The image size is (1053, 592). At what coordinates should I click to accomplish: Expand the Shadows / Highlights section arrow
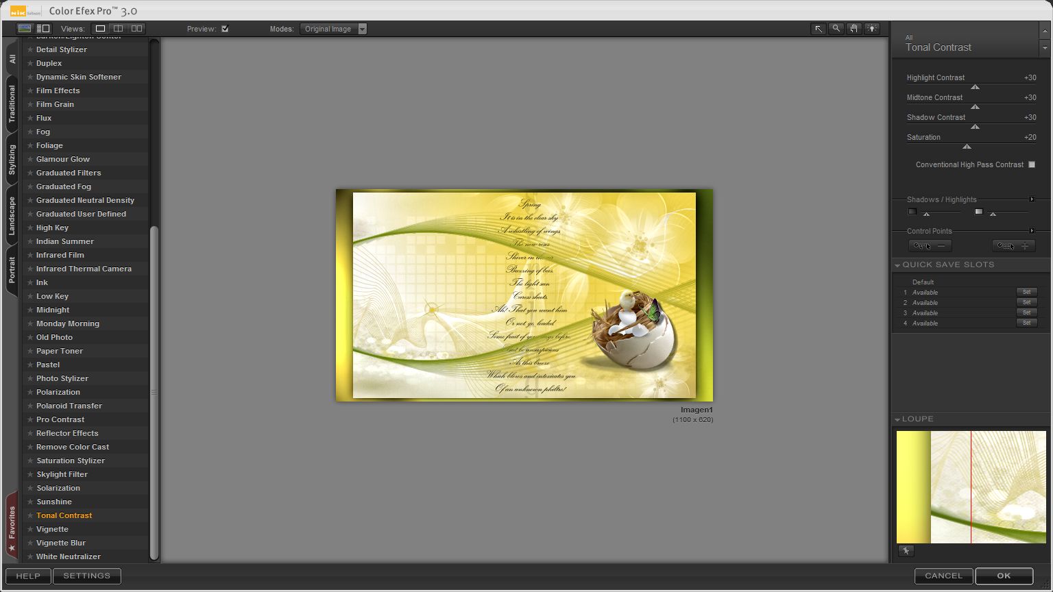pos(1032,199)
